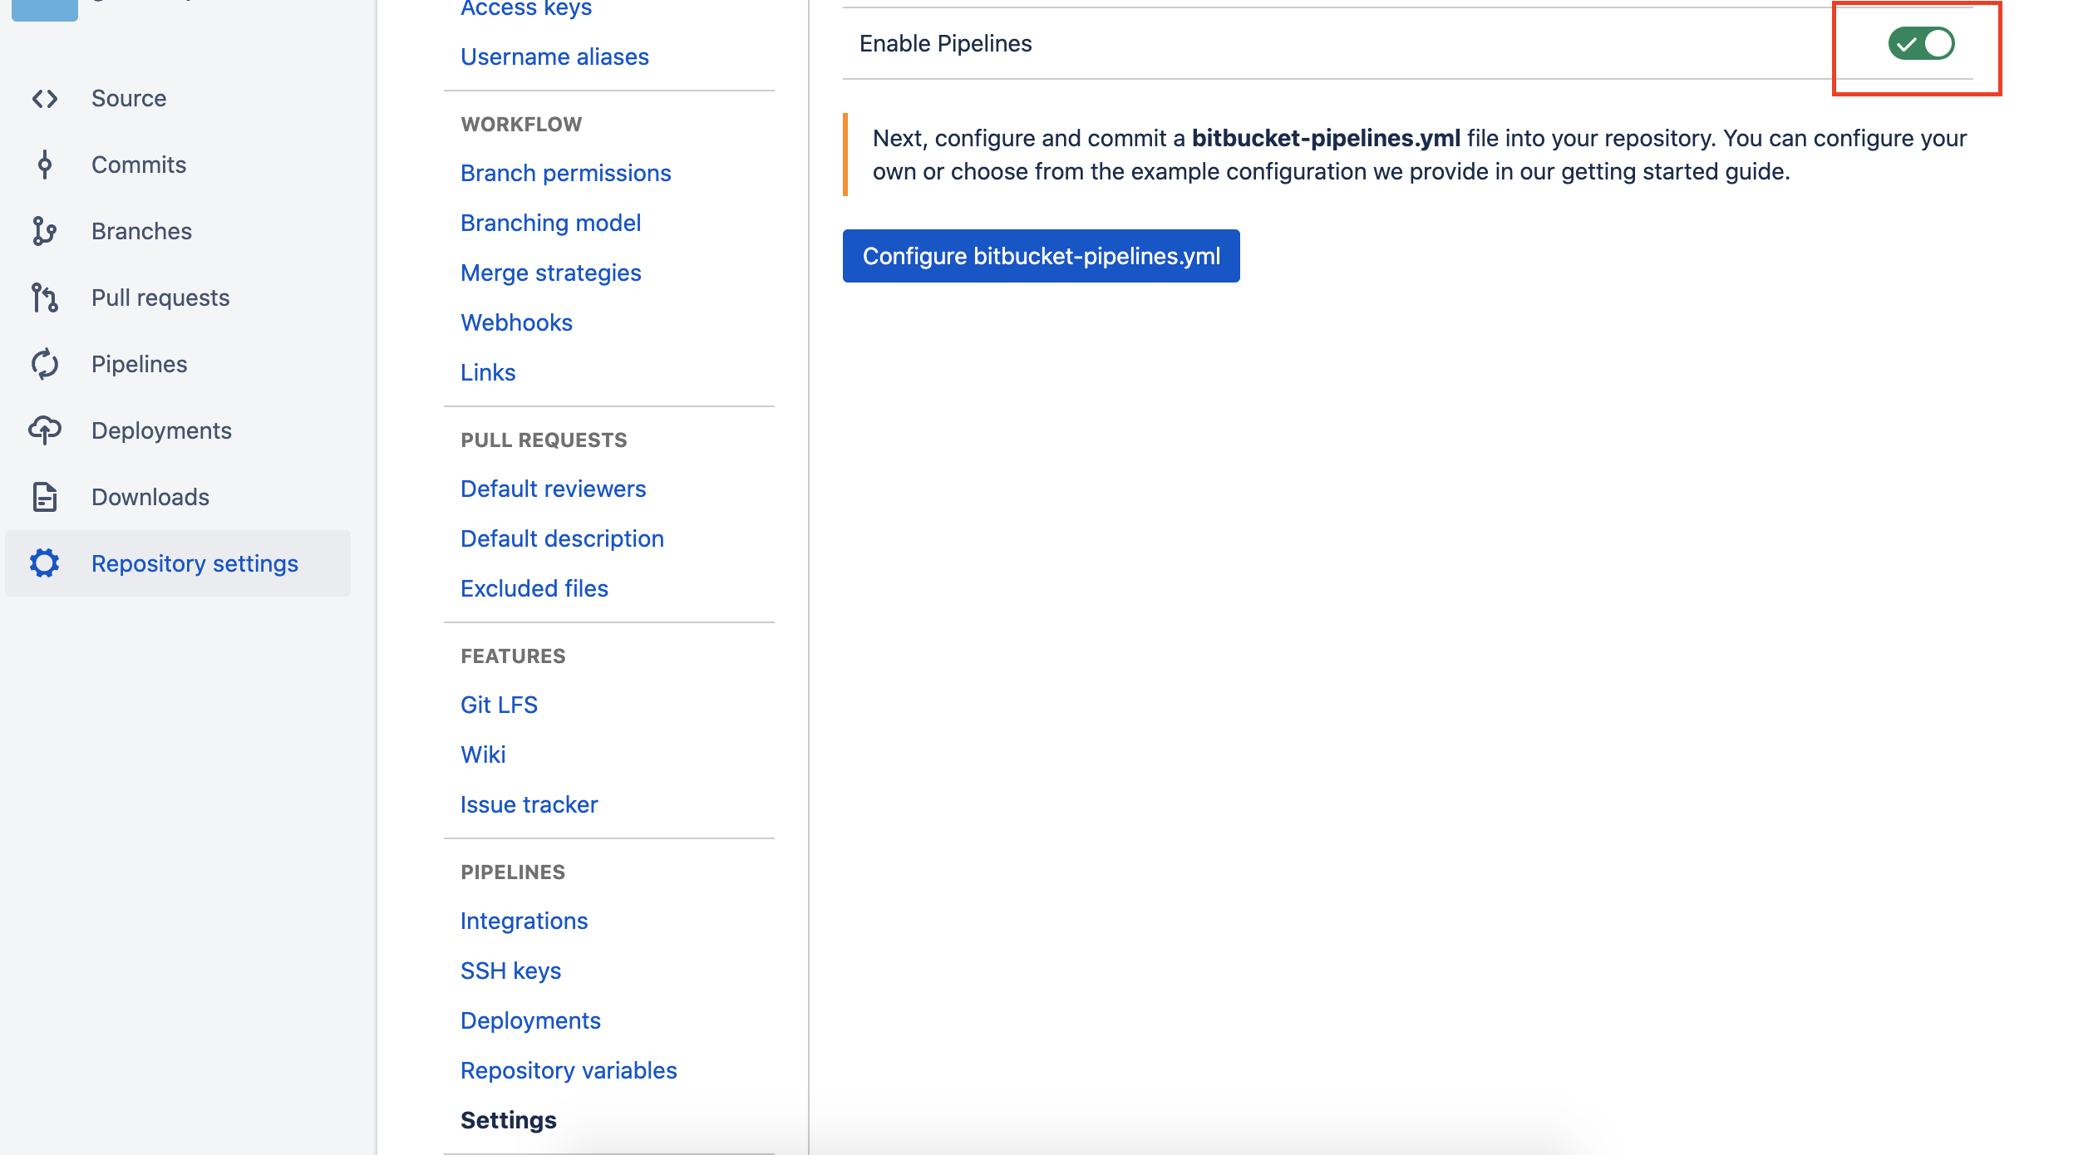Screen dimensions: 2098x1155
Task: Click the Repository settings gear icon
Action: click(45, 563)
